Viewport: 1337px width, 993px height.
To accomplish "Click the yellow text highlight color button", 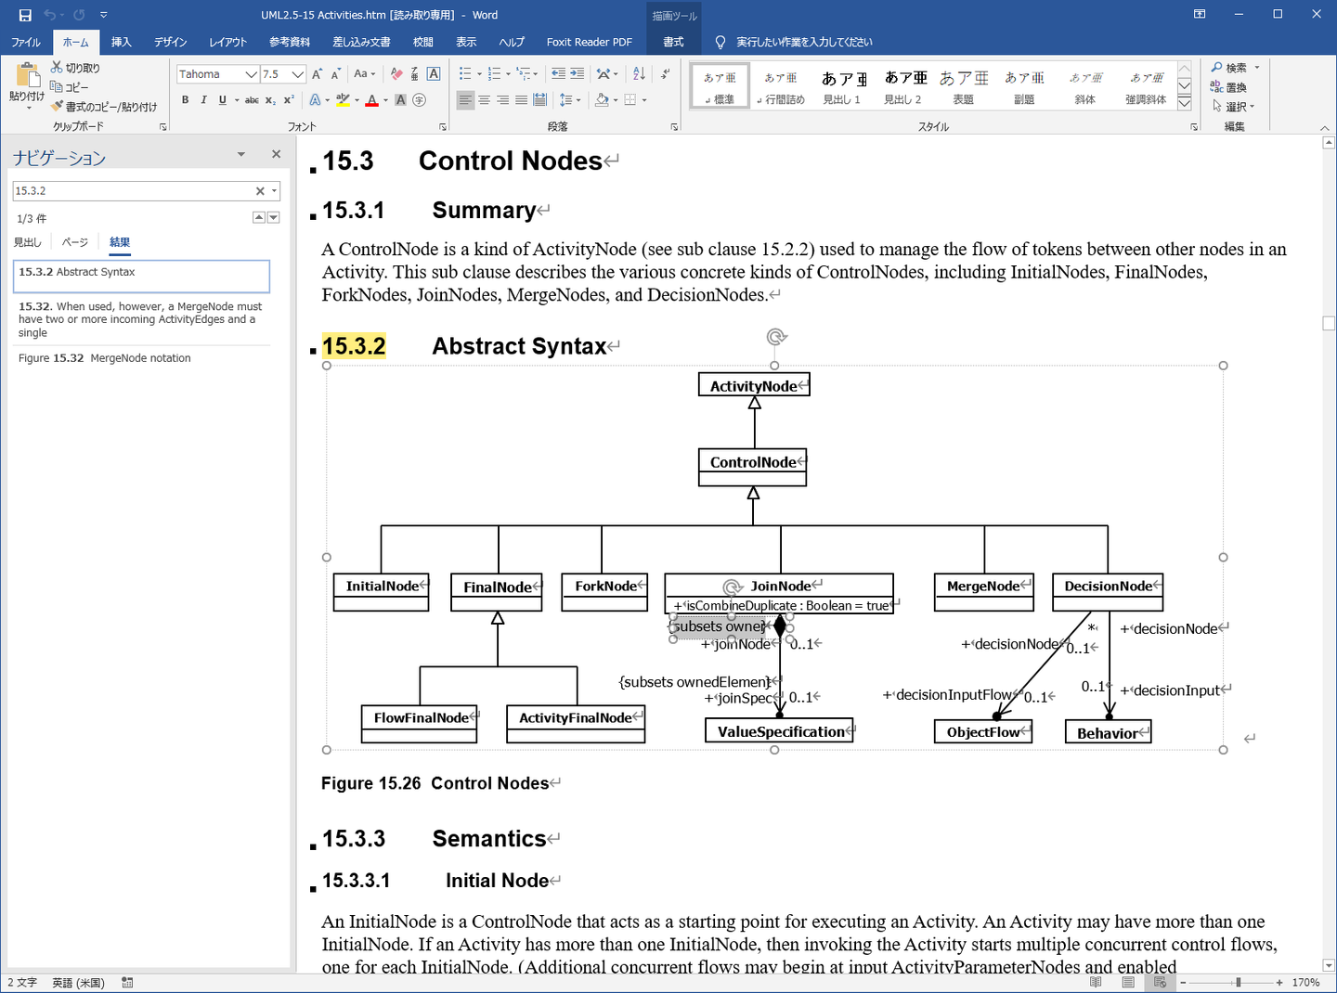I will (343, 100).
